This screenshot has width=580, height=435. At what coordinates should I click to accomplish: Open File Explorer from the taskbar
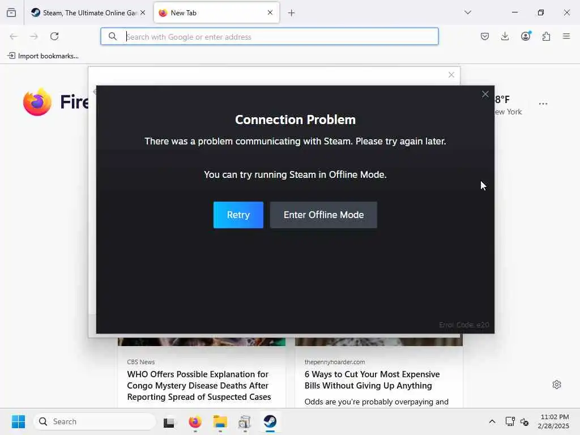pyautogui.click(x=220, y=421)
